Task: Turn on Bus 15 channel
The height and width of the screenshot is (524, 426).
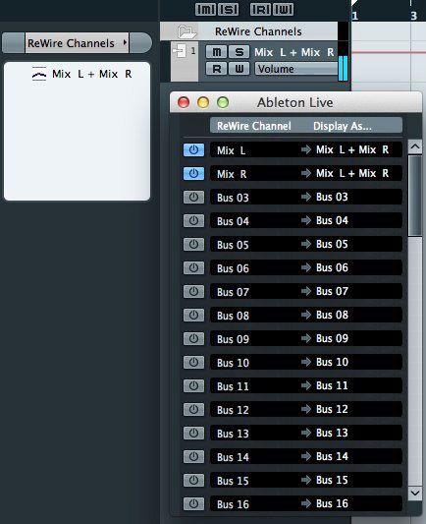Action: pyautogui.click(x=193, y=481)
